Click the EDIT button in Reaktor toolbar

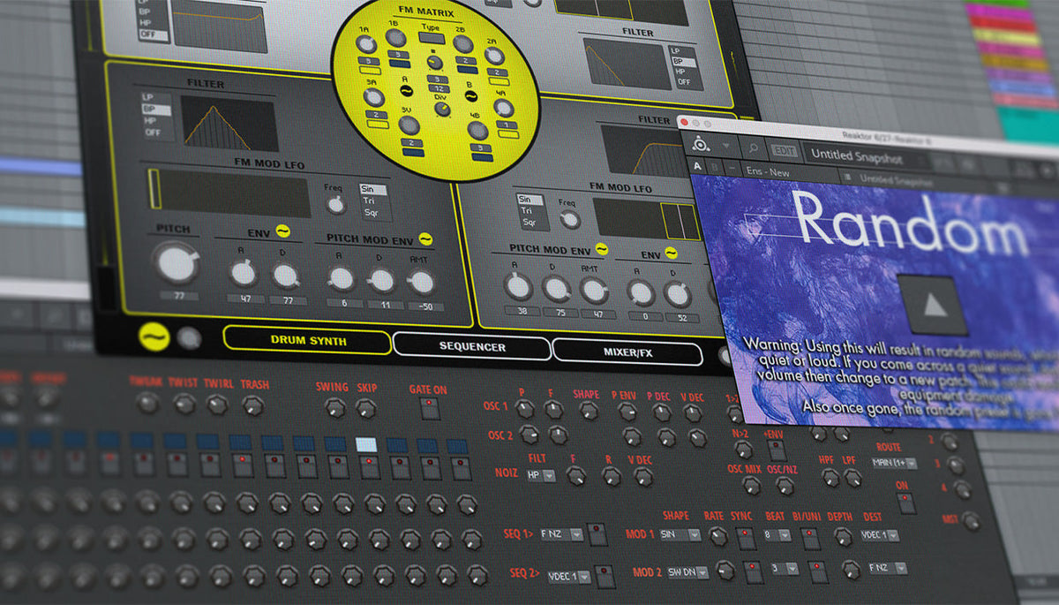(783, 151)
